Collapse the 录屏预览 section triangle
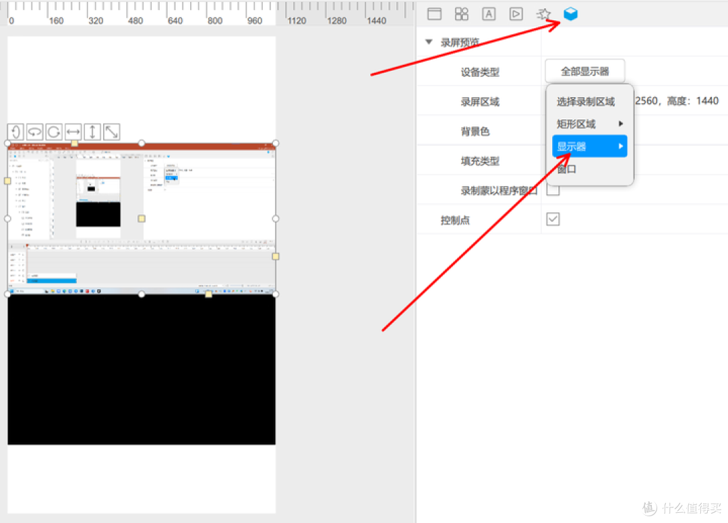 429,42
